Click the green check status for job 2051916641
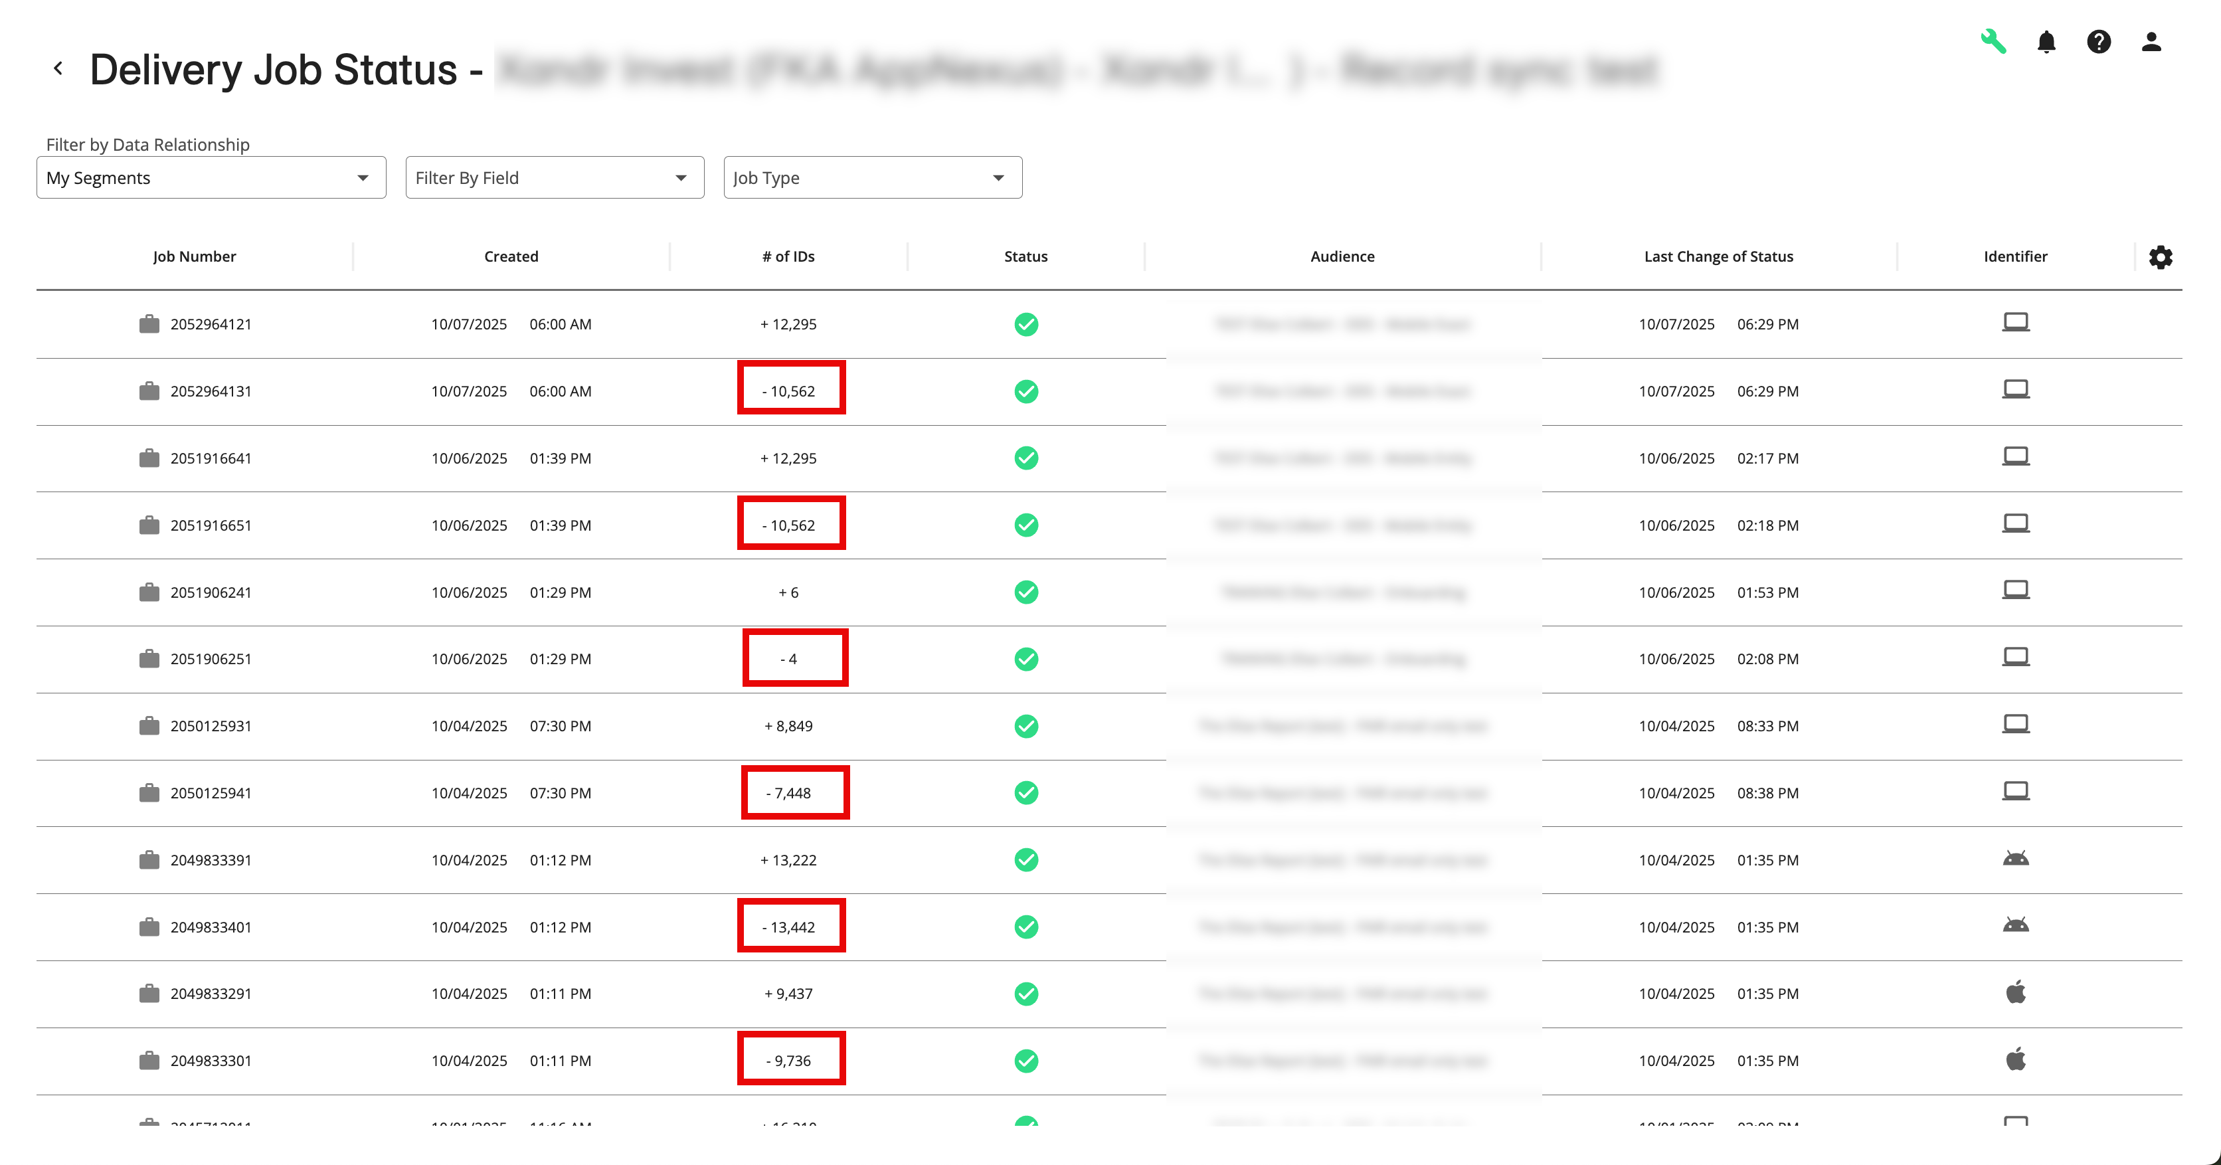Viewport: 2221px width, 1165px height. (1026, 458)
